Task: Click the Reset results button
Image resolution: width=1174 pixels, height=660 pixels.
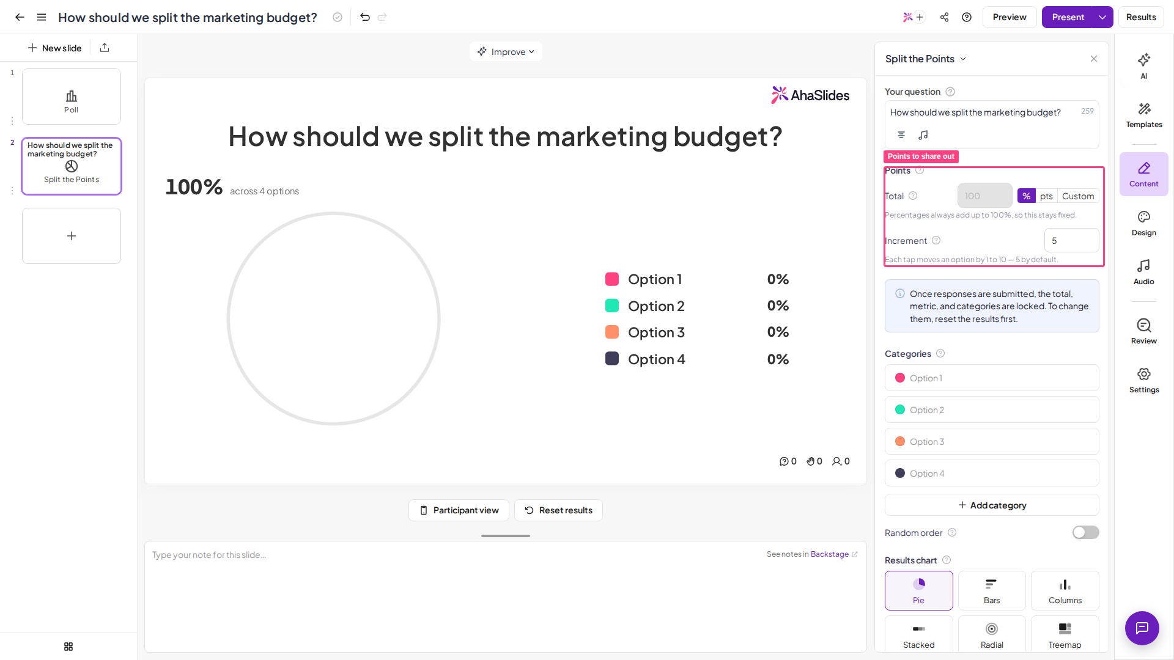Action: [558, 510]
